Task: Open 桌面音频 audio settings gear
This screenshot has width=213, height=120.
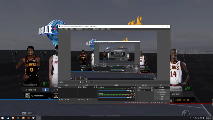Action: pyautogui.click(x=134, y=97)
